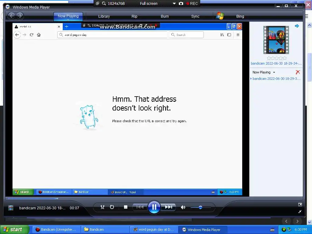This screenshot has width=312, height=234.
Task: Open the Windows start menu
Action: (14, 229)
